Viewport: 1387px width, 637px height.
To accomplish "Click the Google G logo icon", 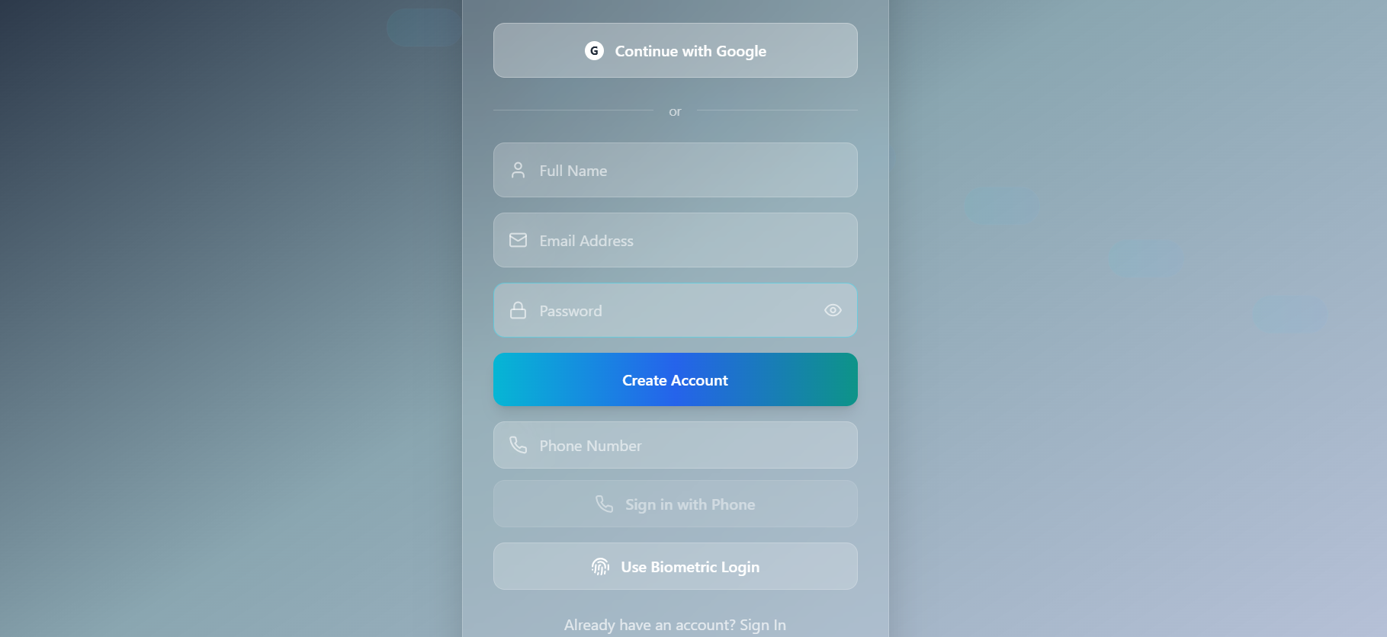I will (x=594, y=50).
